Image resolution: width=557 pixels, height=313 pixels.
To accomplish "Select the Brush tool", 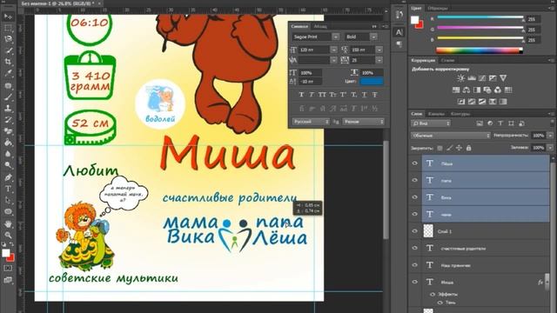I will [8, 97].
